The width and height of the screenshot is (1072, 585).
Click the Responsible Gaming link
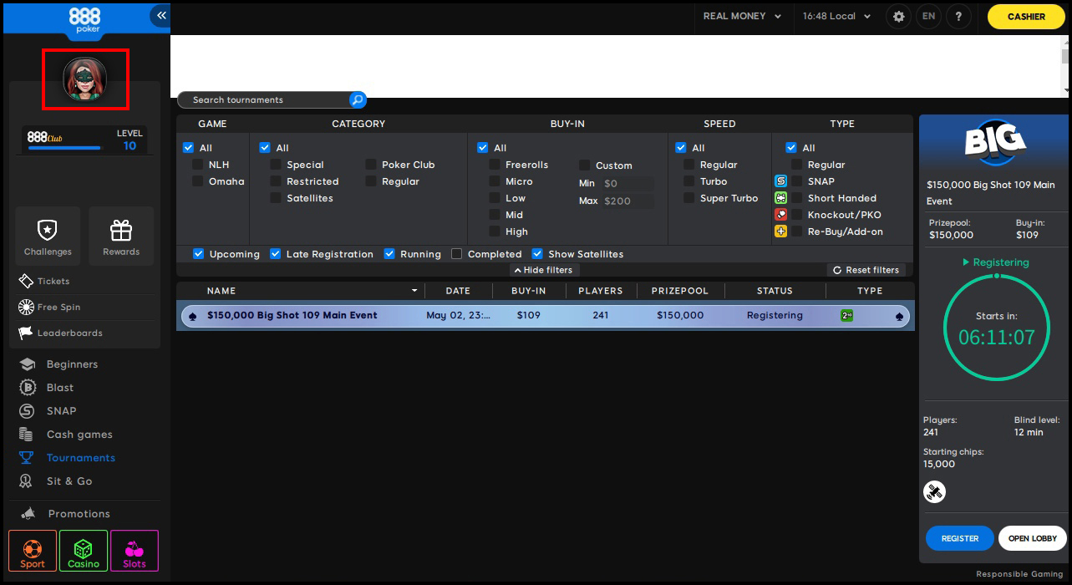[x=1019, y=574]
